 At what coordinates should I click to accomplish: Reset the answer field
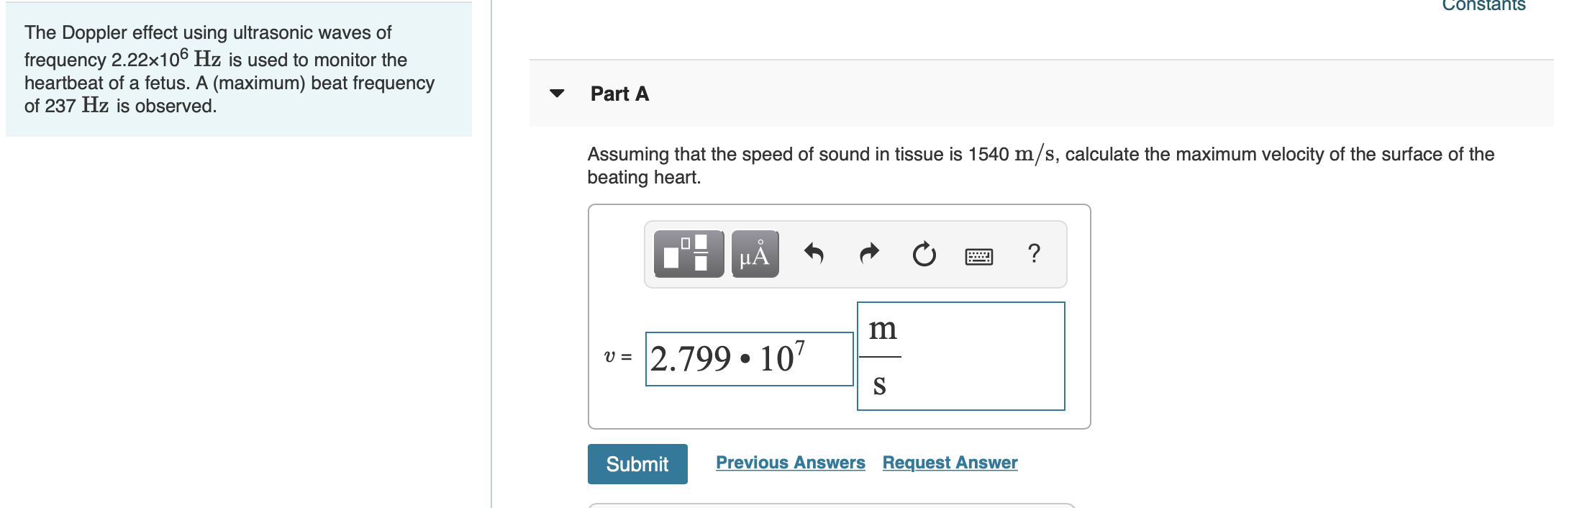pyautogui.click(x=924, y=254)
